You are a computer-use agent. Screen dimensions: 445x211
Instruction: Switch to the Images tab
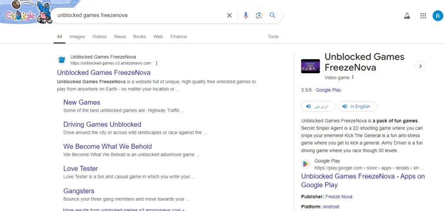point(77,36)
